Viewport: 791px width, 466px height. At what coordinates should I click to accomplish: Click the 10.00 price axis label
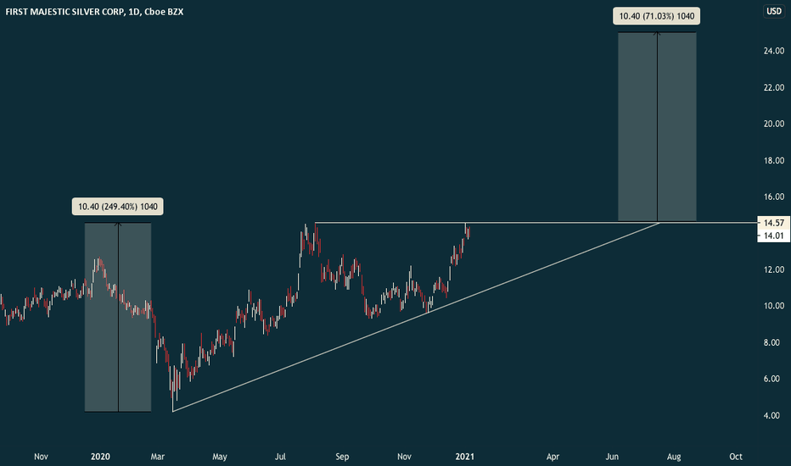[x=774, y=307]
